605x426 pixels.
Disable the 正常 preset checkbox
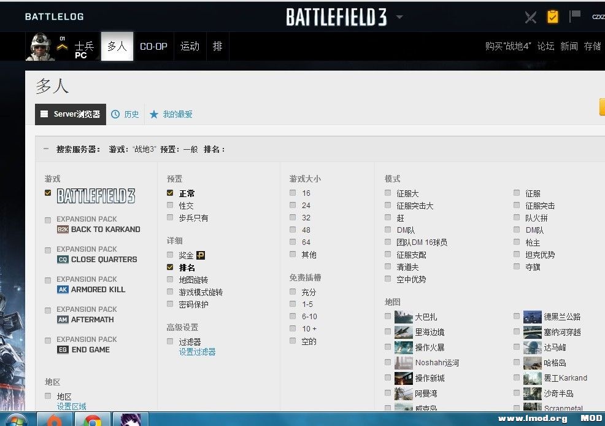[x=169, y=193]
